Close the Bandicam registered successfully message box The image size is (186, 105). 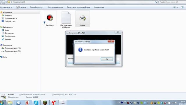[x=111, y=41]
